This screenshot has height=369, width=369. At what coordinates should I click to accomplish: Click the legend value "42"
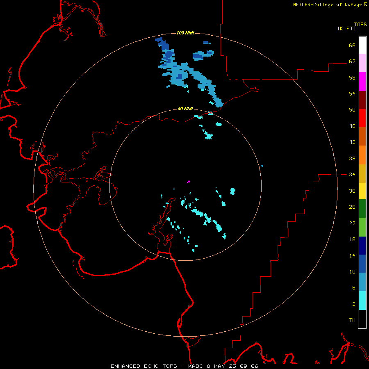(x=352, y=142)
